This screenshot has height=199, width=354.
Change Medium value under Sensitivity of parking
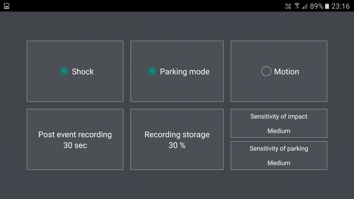[x=279, y=163]
